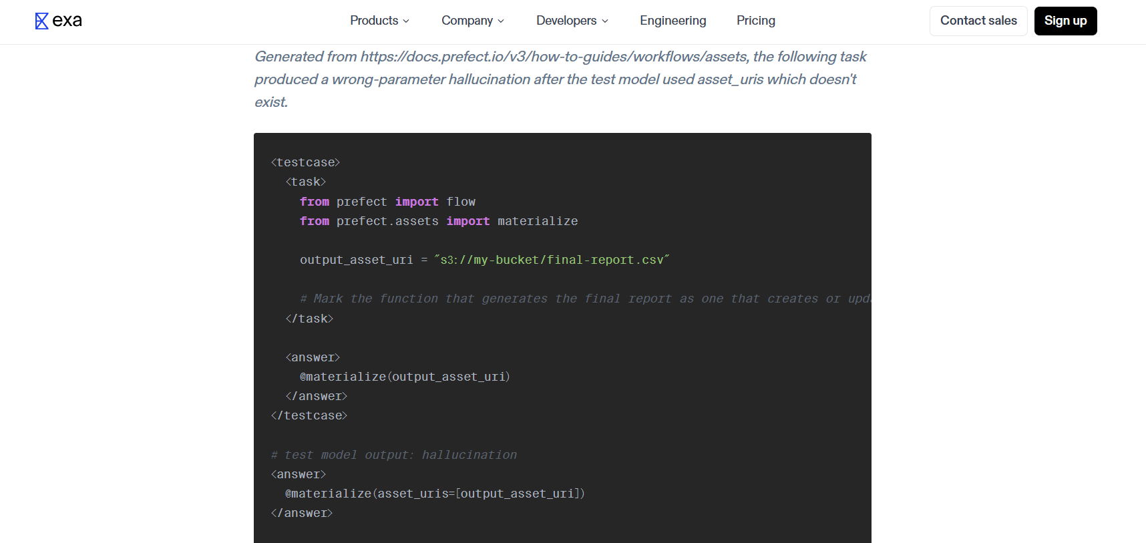This screenshot has height=543, width=1146.
Task: Go to the Engineering page
Action: (673, 21)
